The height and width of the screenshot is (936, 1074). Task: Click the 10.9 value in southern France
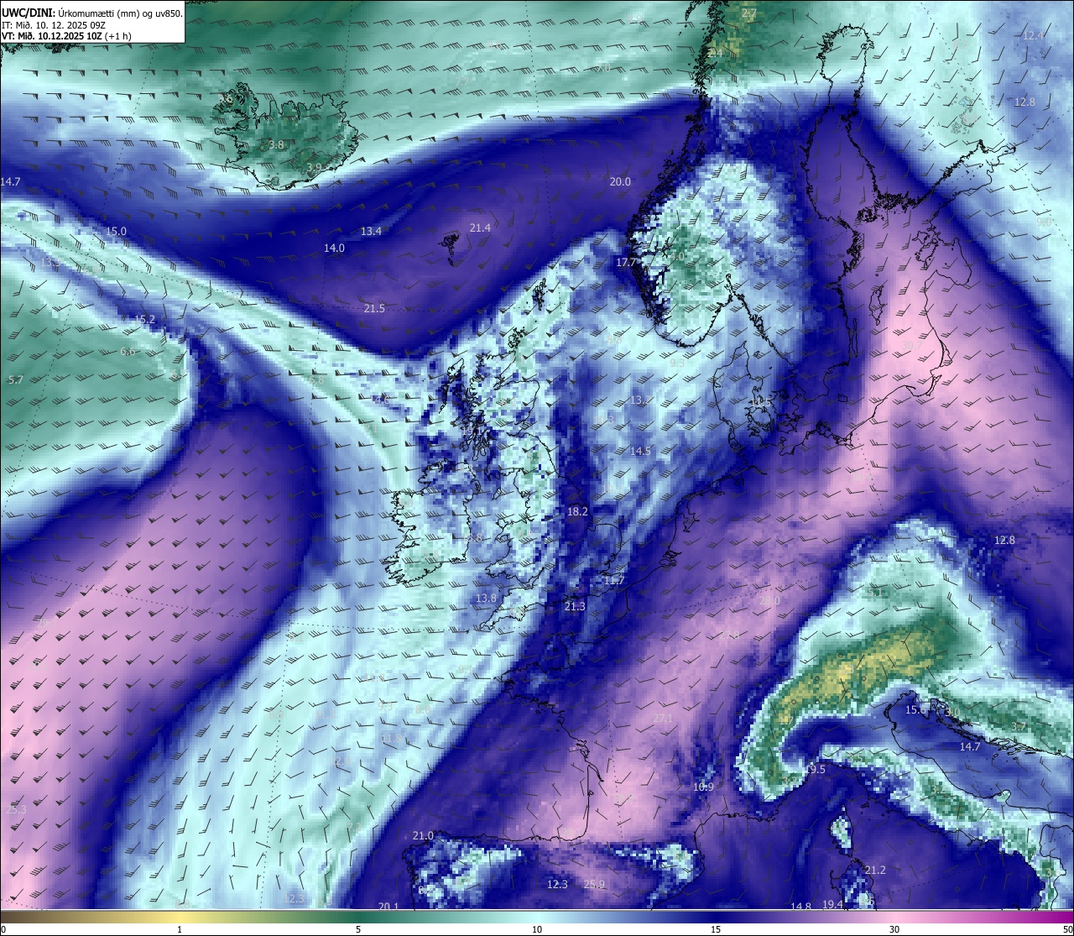coord(703,787)
